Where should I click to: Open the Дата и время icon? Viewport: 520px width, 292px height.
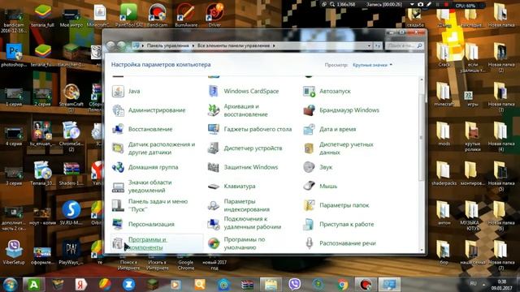(309, 129)
